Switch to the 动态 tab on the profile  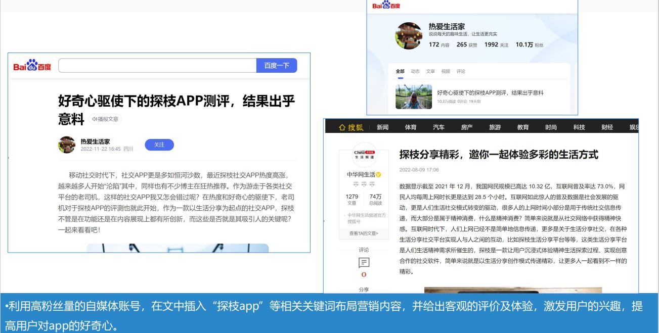[415, 71]
